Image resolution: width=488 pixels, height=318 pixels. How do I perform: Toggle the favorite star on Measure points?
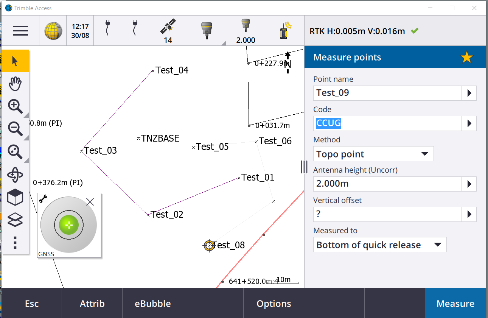point(466,57)
